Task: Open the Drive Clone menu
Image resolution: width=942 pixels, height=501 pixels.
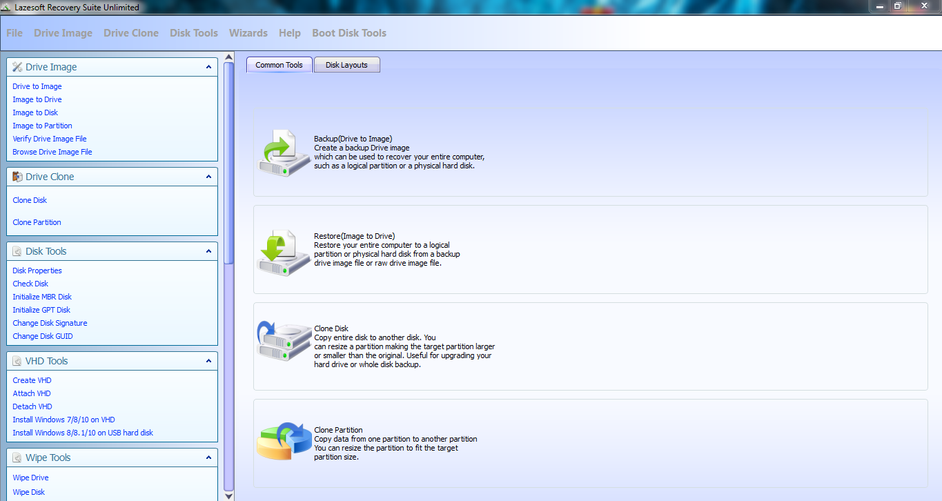Action: 131,33
